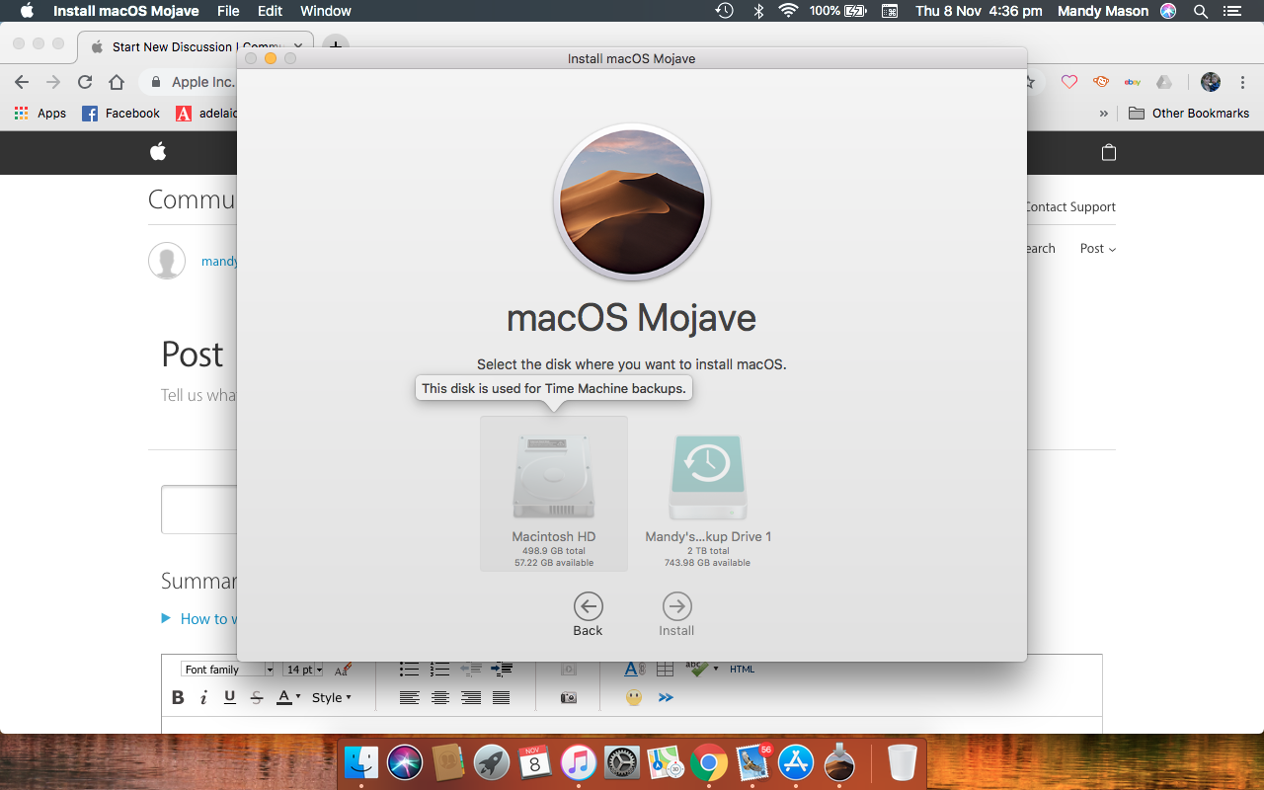Open Other Bookmarks folder
Screen dimensions: 1264x790
(1189, 114)
